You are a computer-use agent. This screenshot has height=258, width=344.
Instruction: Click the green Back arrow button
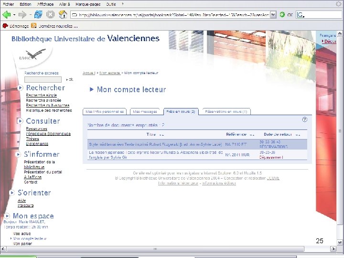coord(6,15)
